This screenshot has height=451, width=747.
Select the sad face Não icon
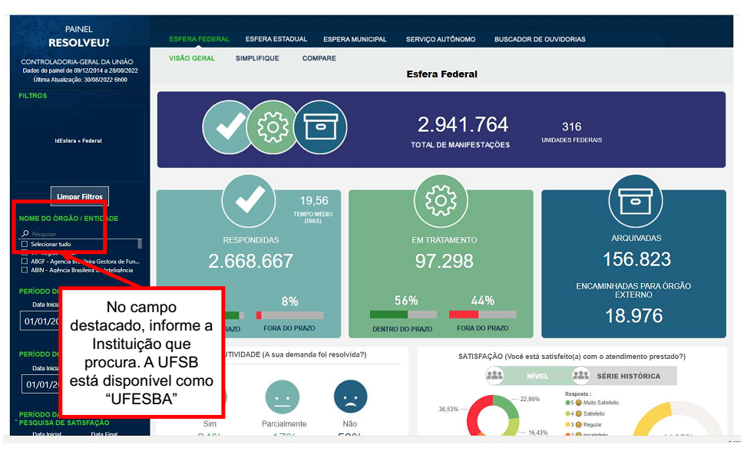[x=351, y=397]
